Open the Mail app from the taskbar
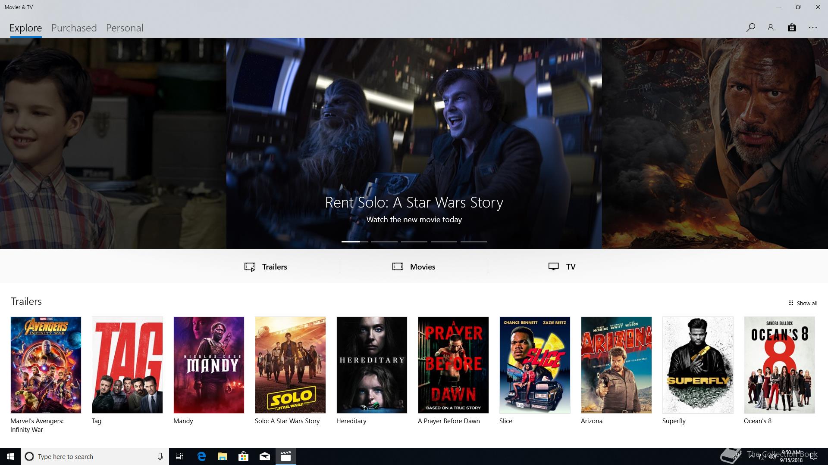 [x=265, y=456]
